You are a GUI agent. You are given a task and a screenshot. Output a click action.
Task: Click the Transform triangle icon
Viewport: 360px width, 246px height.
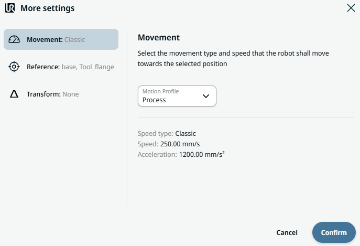click(x=14, y=94)
